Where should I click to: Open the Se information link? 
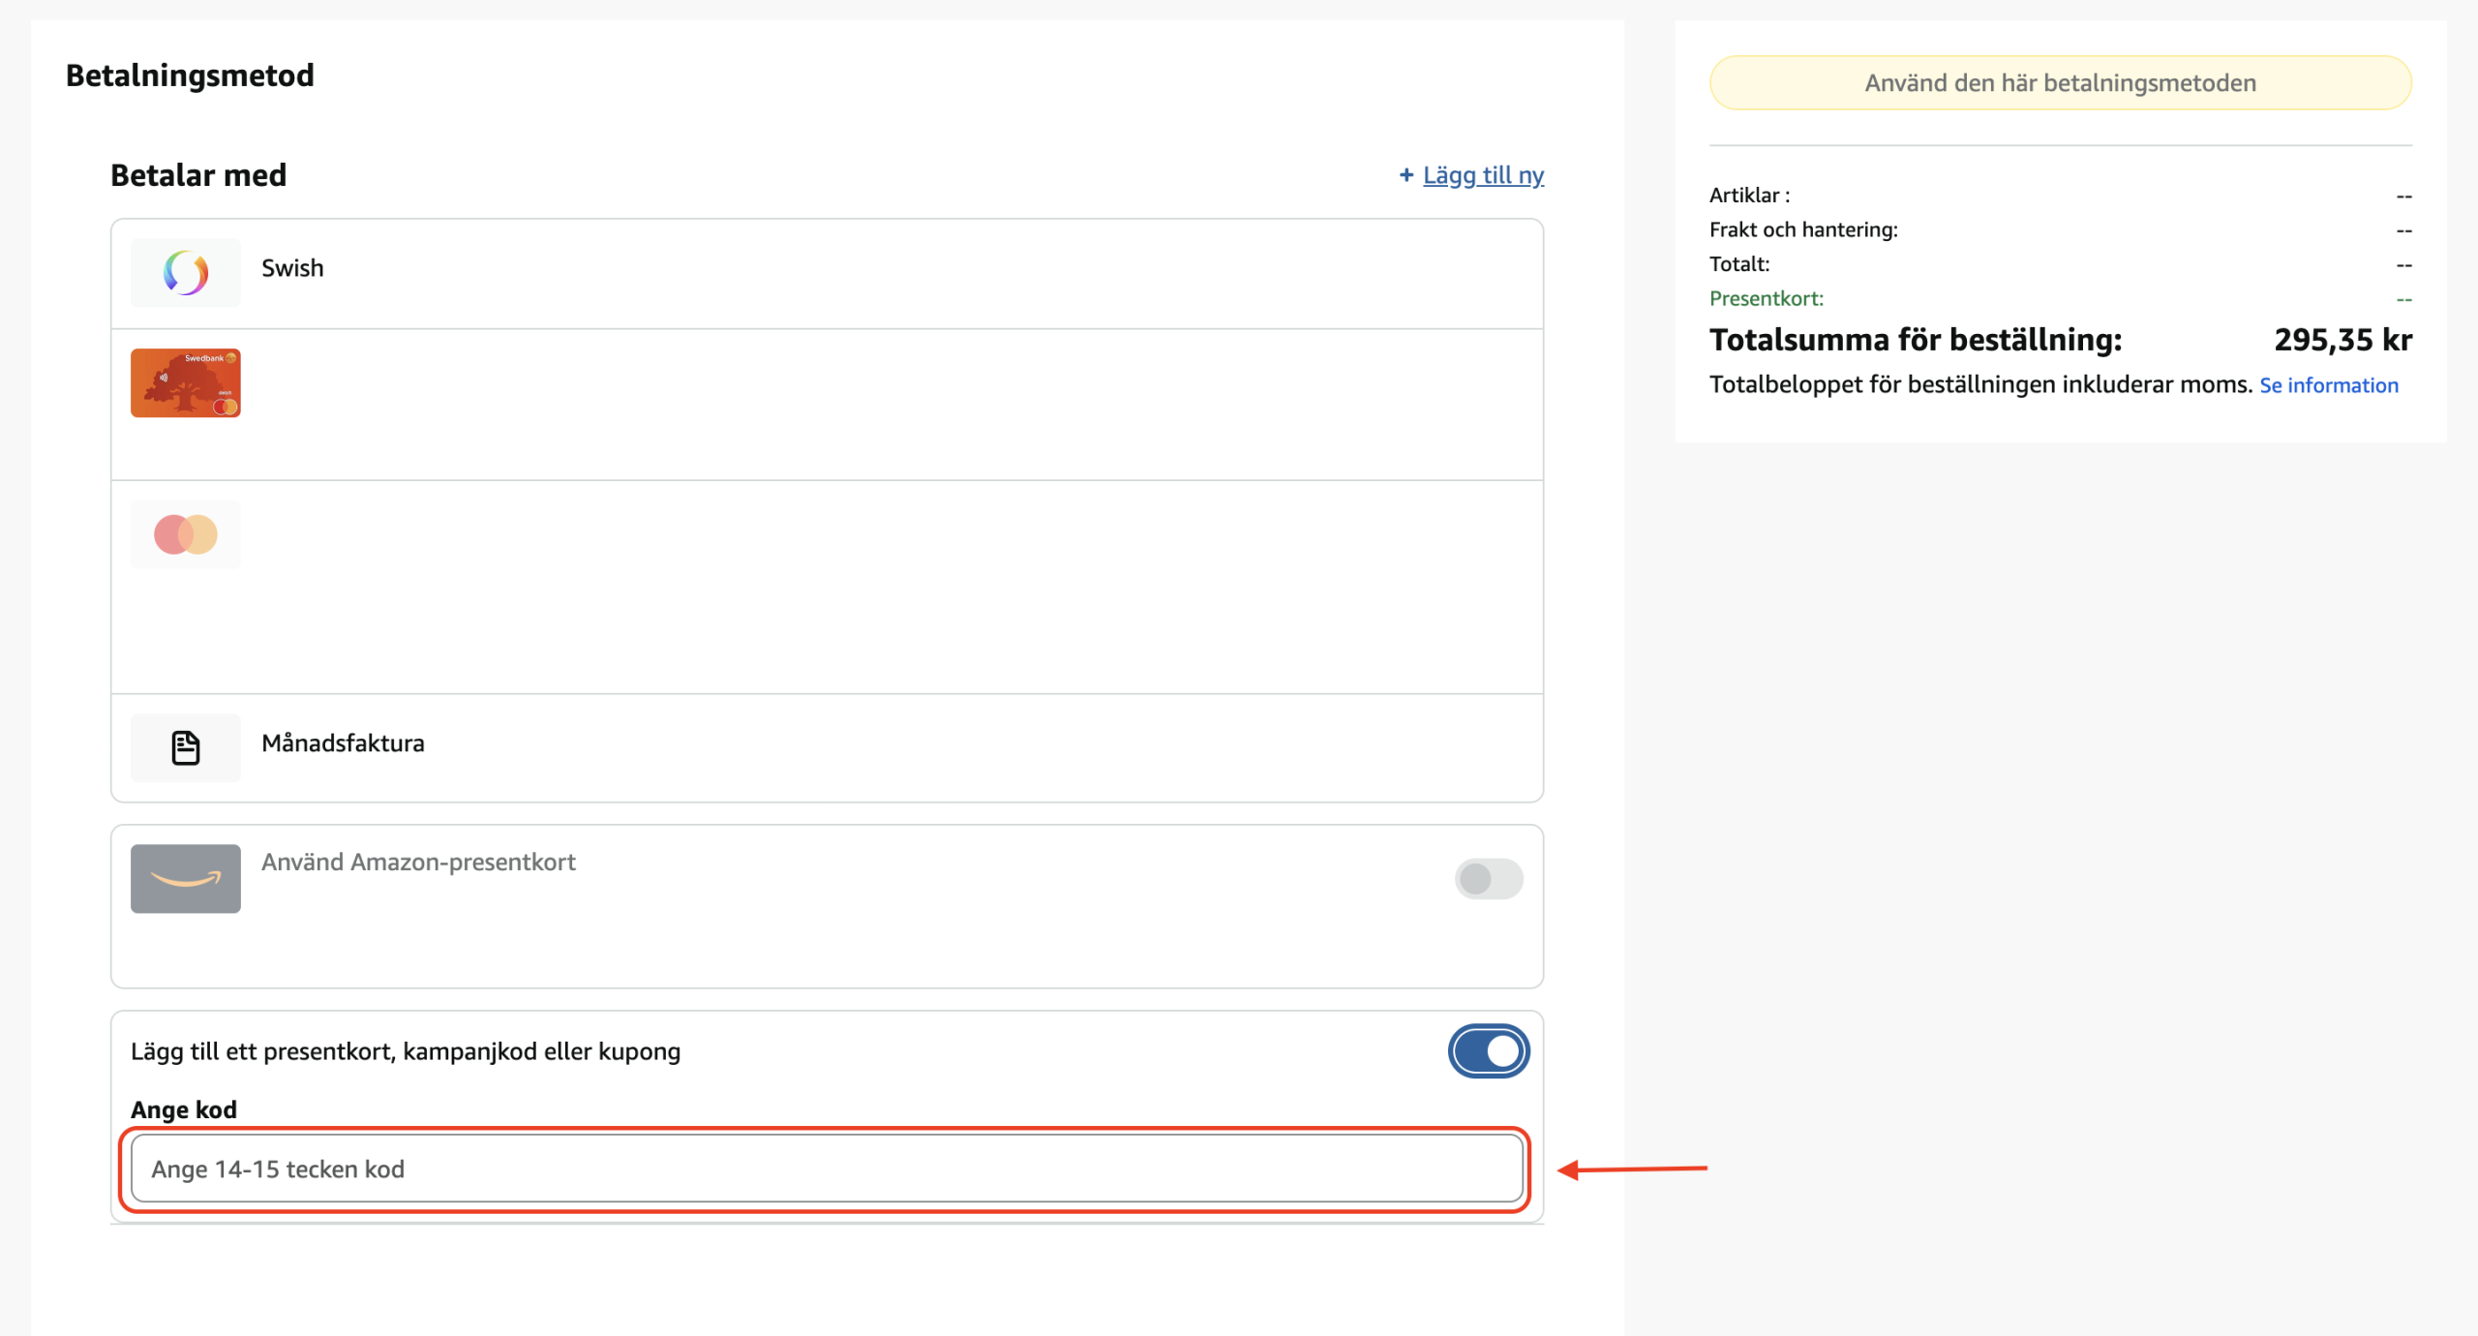point(2328,385)
